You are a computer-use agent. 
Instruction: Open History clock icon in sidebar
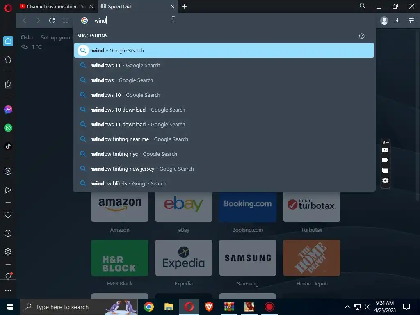[8, 233]
